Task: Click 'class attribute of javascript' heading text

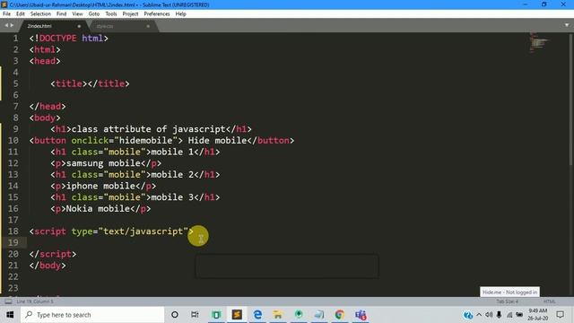Action: coord(148,129)
